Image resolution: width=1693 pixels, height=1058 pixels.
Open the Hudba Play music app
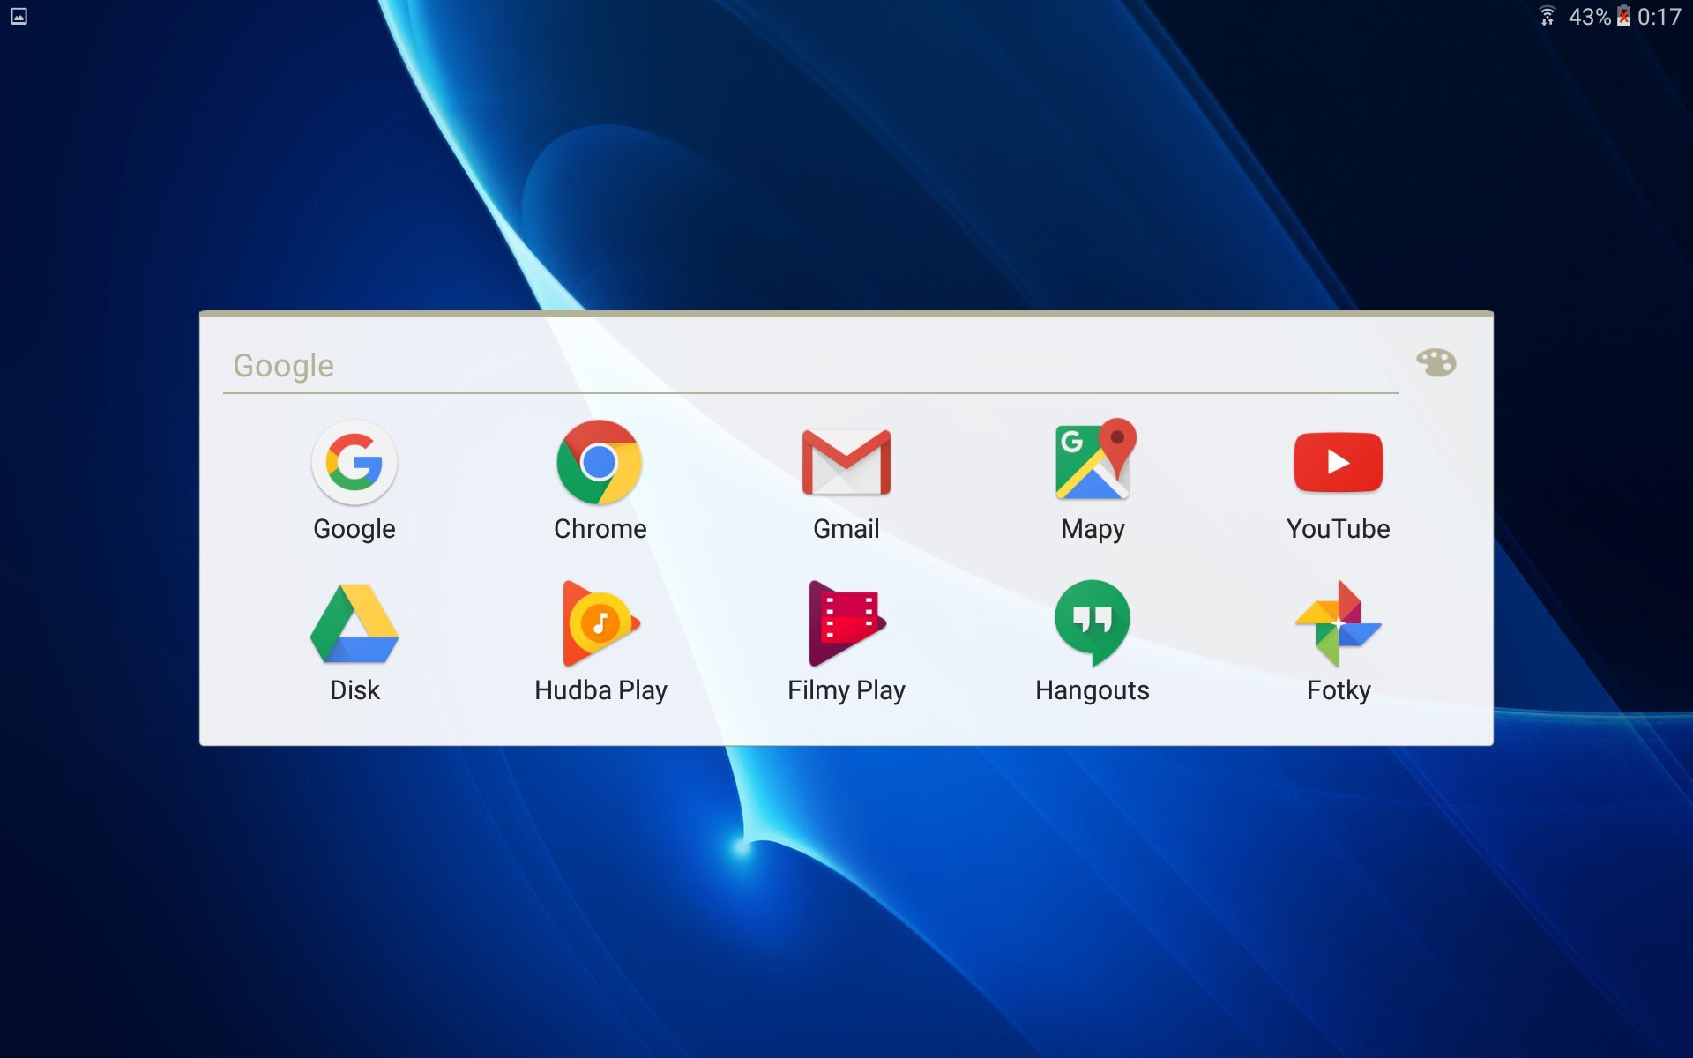[600, 624]
